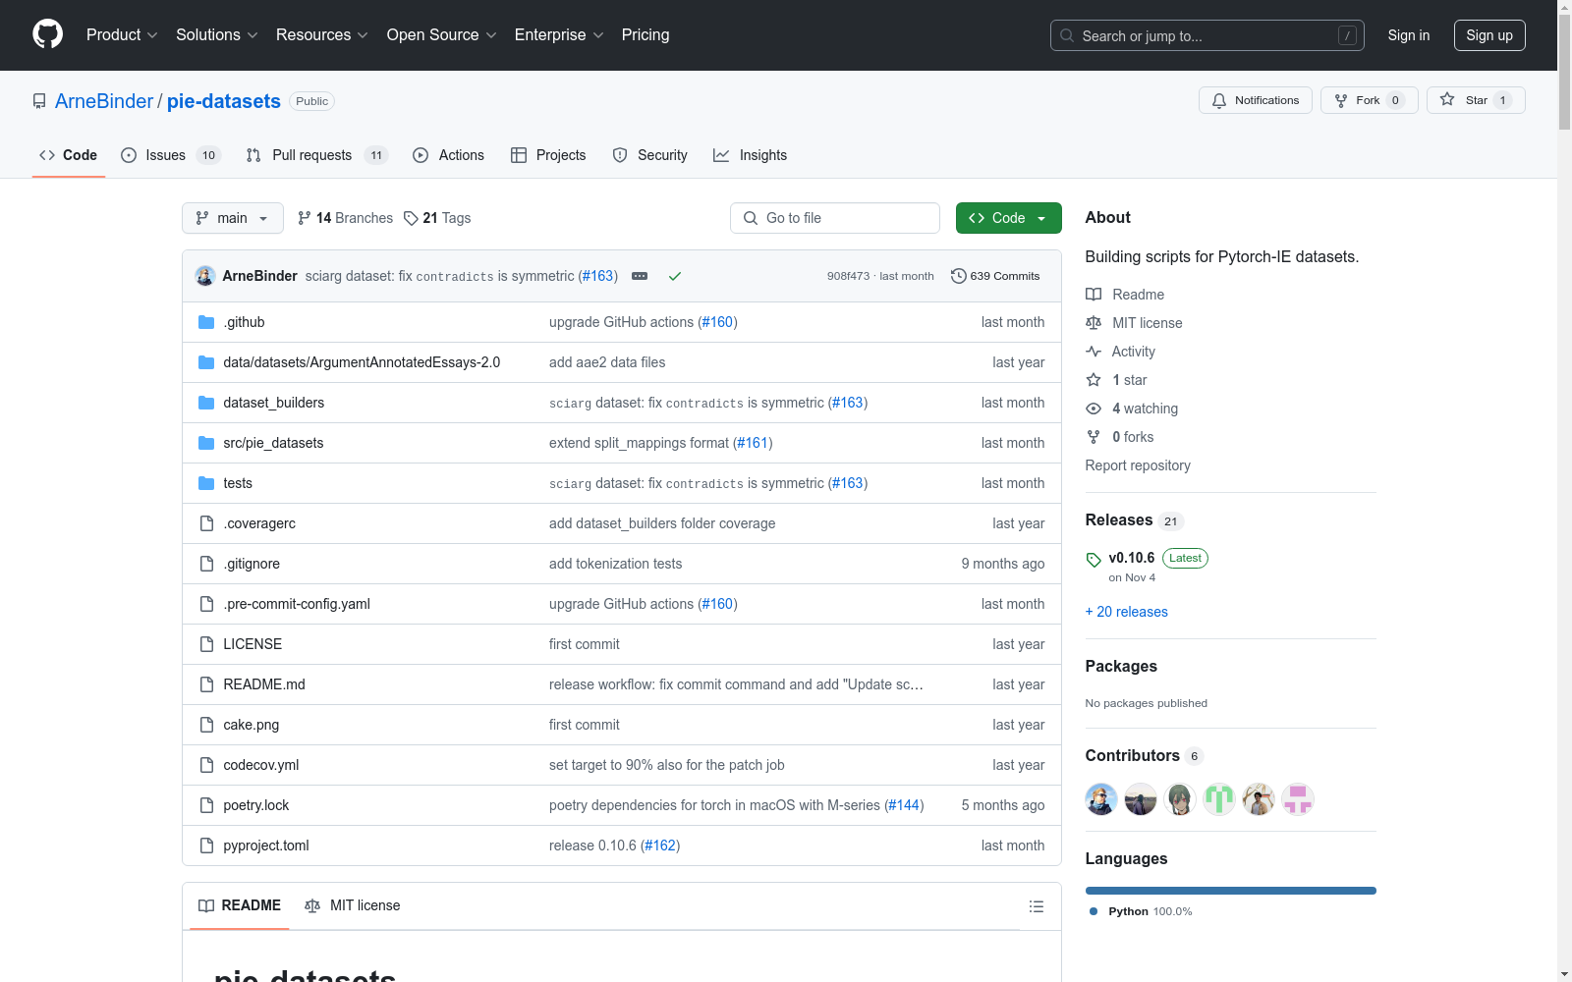The width and height of the screenshot is (1572, 982).
Task: Select the Security tab
Action: coord(649,155)
